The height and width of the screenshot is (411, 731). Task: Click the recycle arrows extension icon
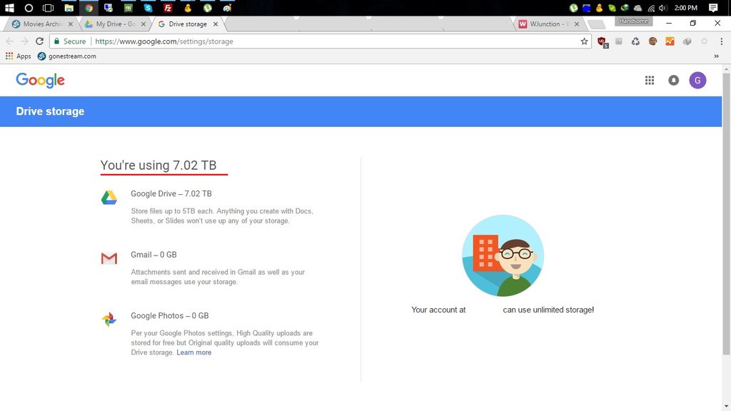point(635,41)
